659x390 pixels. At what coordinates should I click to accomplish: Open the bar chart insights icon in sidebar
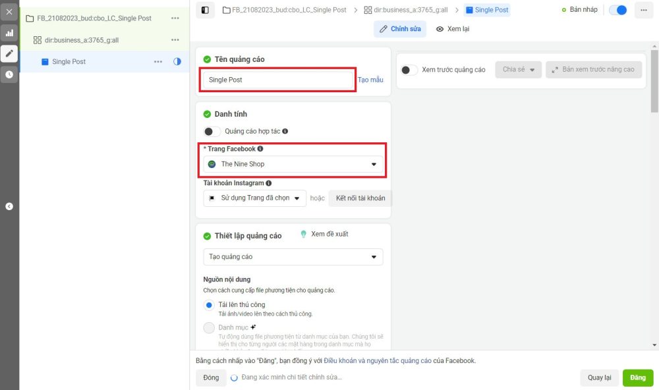(x=9, y=33)
